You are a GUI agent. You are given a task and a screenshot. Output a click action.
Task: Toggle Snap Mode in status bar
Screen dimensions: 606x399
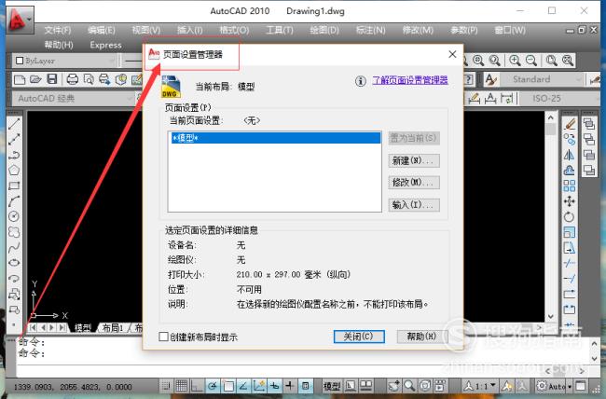166,385
